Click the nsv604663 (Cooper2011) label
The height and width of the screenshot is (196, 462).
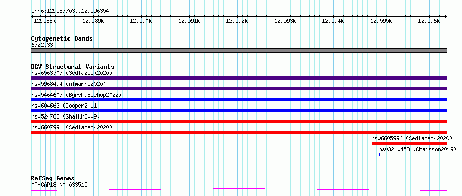pyautogui.click(x=65, y=106)
